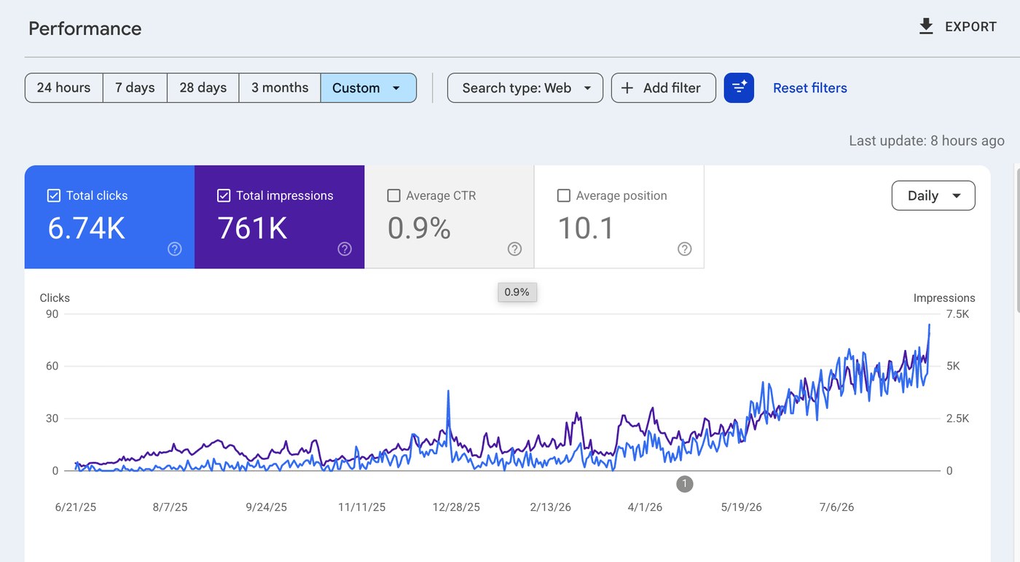Click the 761K total impressions value

click(x=253, y=228)
